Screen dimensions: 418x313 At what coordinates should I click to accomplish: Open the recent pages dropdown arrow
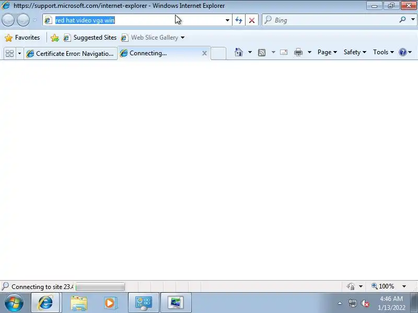click(x=34, y=20)
